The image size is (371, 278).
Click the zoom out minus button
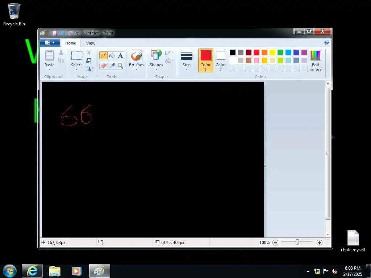[x=275, y=242]
